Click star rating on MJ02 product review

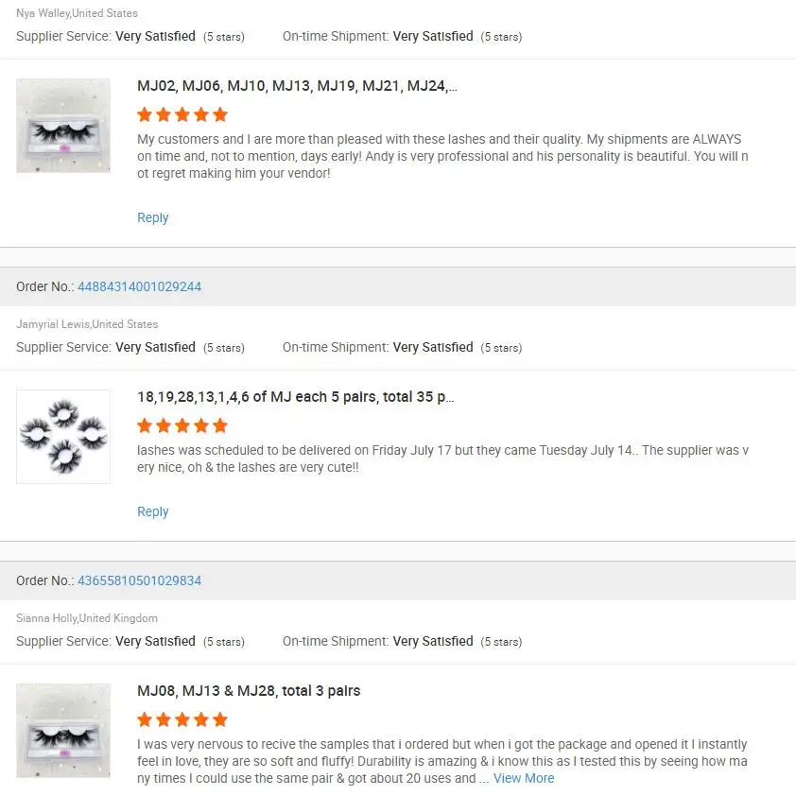(x=182, y=114)
